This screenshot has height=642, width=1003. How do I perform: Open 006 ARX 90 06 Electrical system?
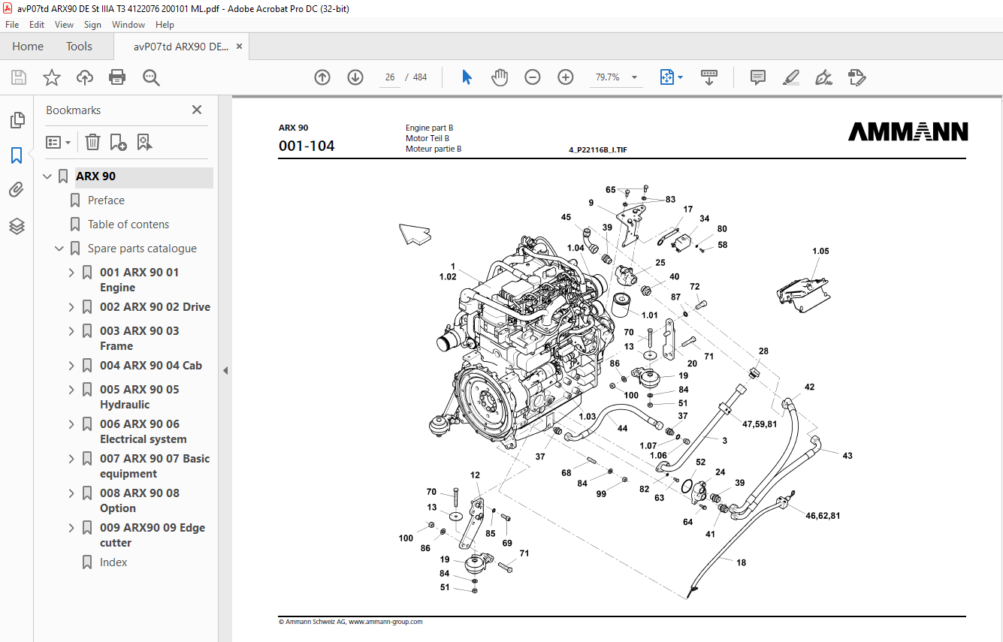click(x=144, y=432)
